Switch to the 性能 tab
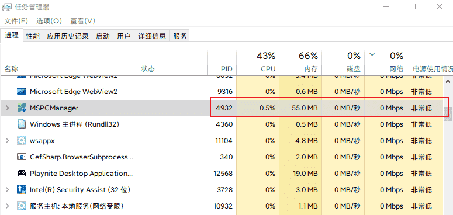The width and height of the screenshot is (453, 215). 33,36
